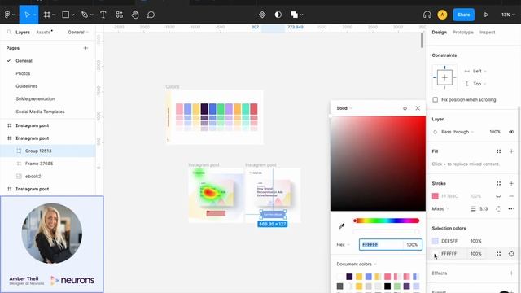Image resolution: width=521 pixels, height=293 pixels.
Task: Click the user avatar 'A'
Action: [x=442, y=15]
